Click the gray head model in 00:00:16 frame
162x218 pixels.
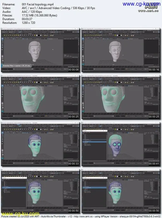115,51
